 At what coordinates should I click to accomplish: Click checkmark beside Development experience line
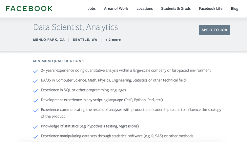[x=35, y=101]
